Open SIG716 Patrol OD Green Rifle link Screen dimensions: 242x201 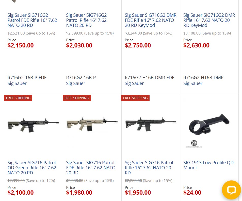coord(32,168)
